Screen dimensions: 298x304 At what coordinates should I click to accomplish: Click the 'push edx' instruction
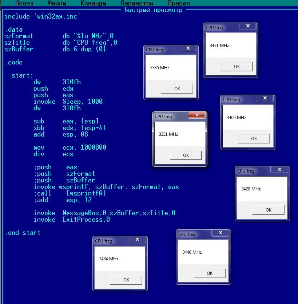53,88
